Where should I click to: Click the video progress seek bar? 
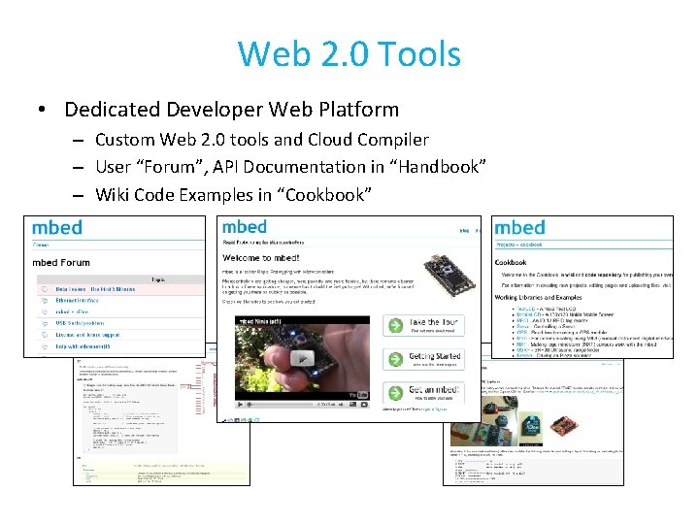tap(281, 405)
